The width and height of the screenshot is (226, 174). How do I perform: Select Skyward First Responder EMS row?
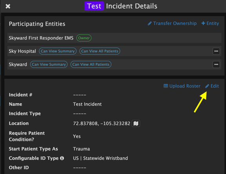click(114, 38)
